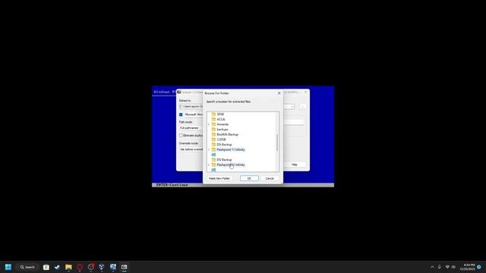
Task: Open the taskbar Search box
Action: click(27, 267)
